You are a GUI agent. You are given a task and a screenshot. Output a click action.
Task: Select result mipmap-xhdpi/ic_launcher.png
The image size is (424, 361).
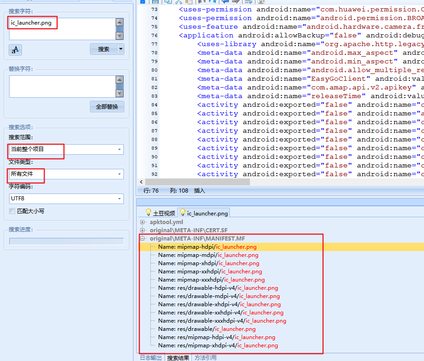[209, 263]
